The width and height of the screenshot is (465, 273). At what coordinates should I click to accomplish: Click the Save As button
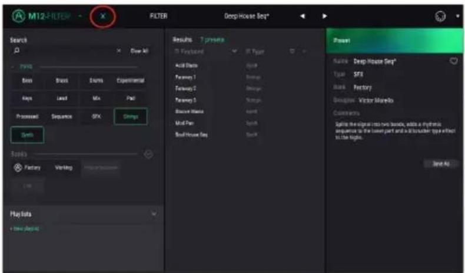[441, 164]
